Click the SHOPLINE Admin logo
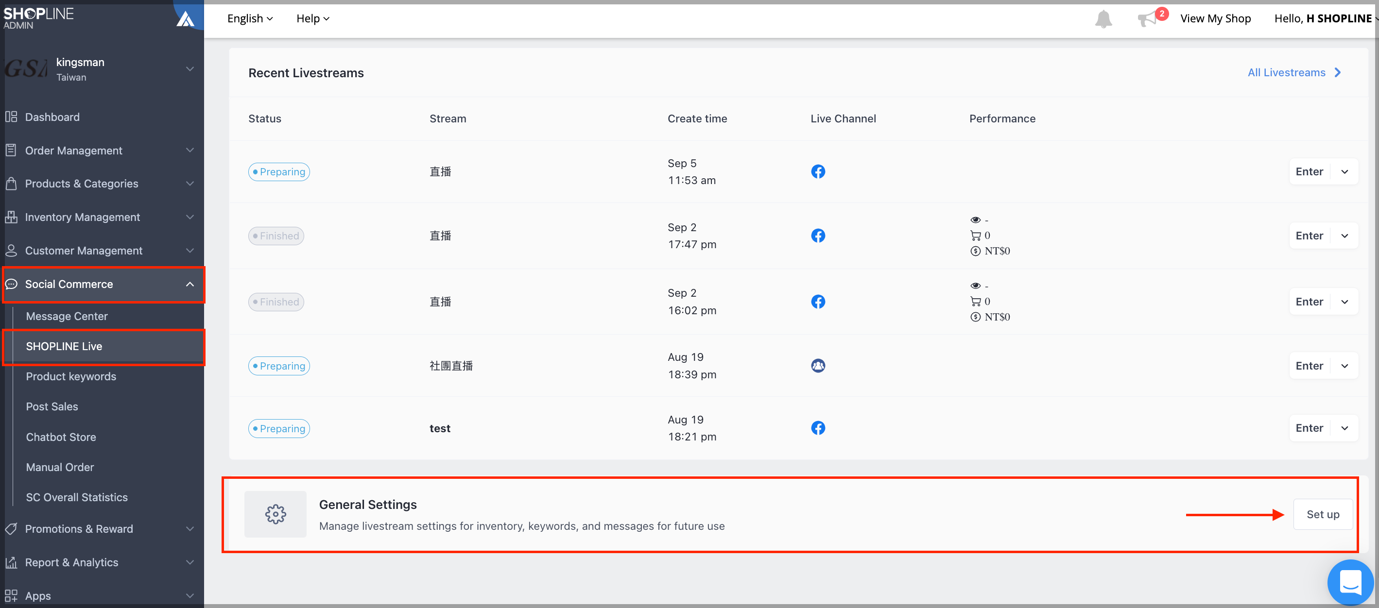This screenshot has height=608, width=1379. (x=38, y=17)
